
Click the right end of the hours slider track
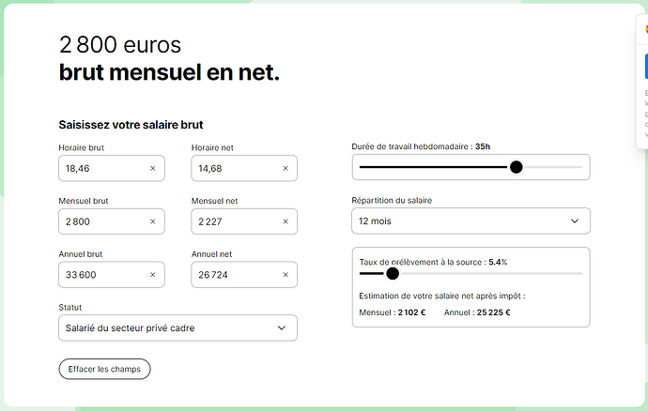point(579,167)
